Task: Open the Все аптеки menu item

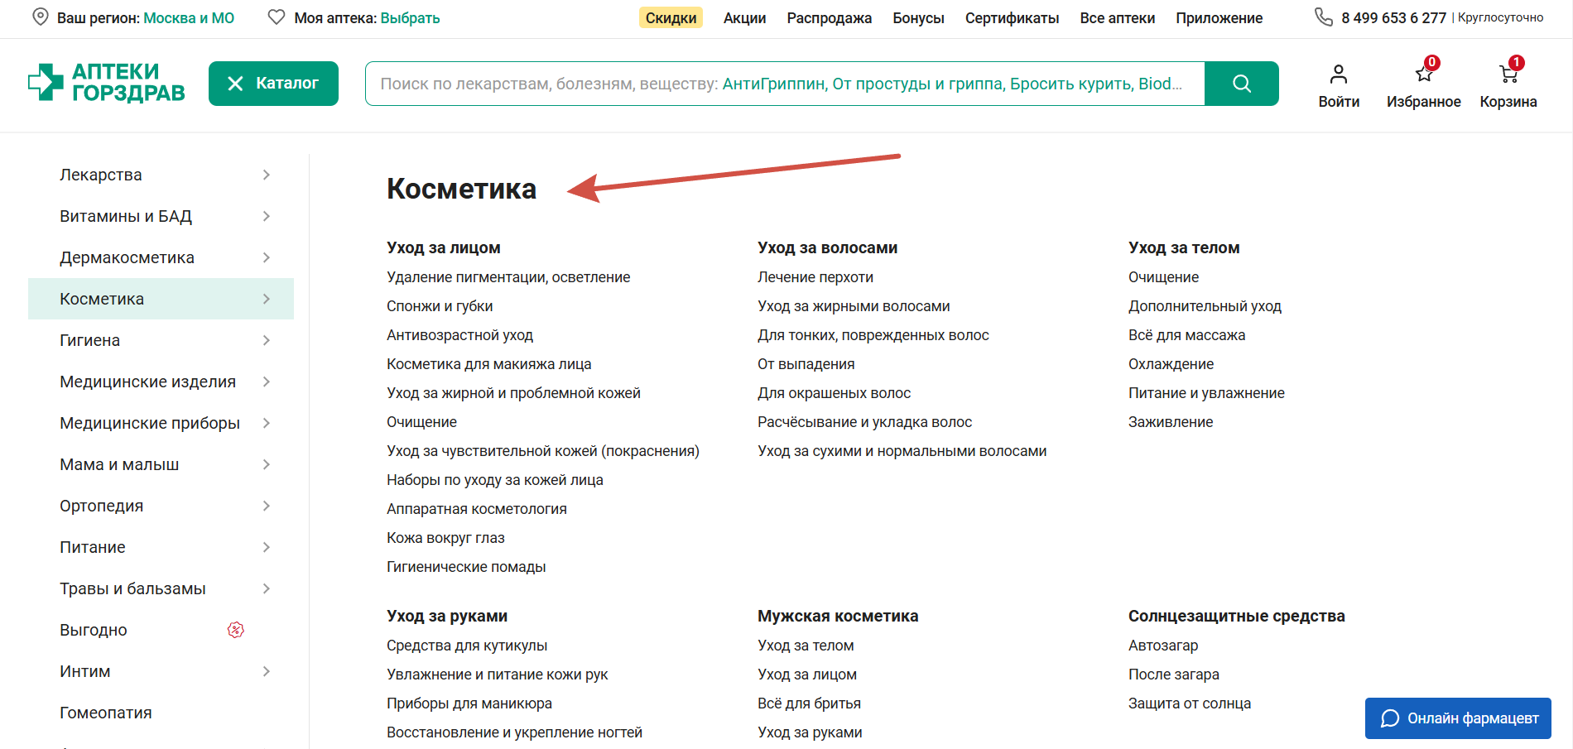Action: click(x=1117, y=18)
